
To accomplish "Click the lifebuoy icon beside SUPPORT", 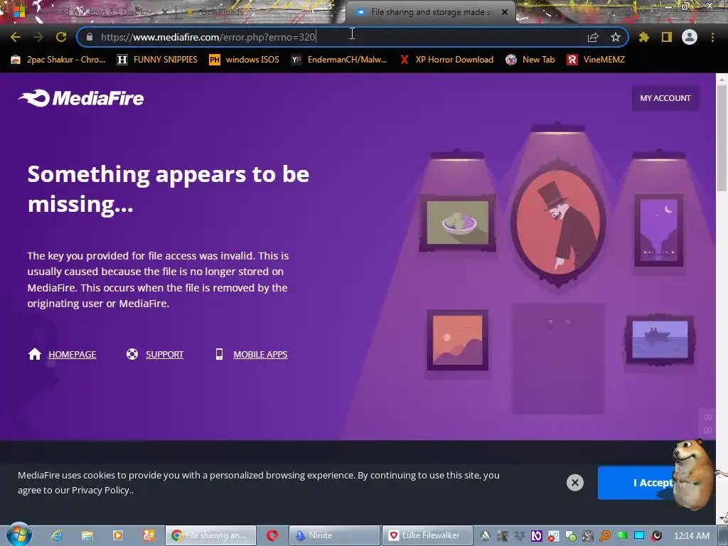I will point(132,354).
